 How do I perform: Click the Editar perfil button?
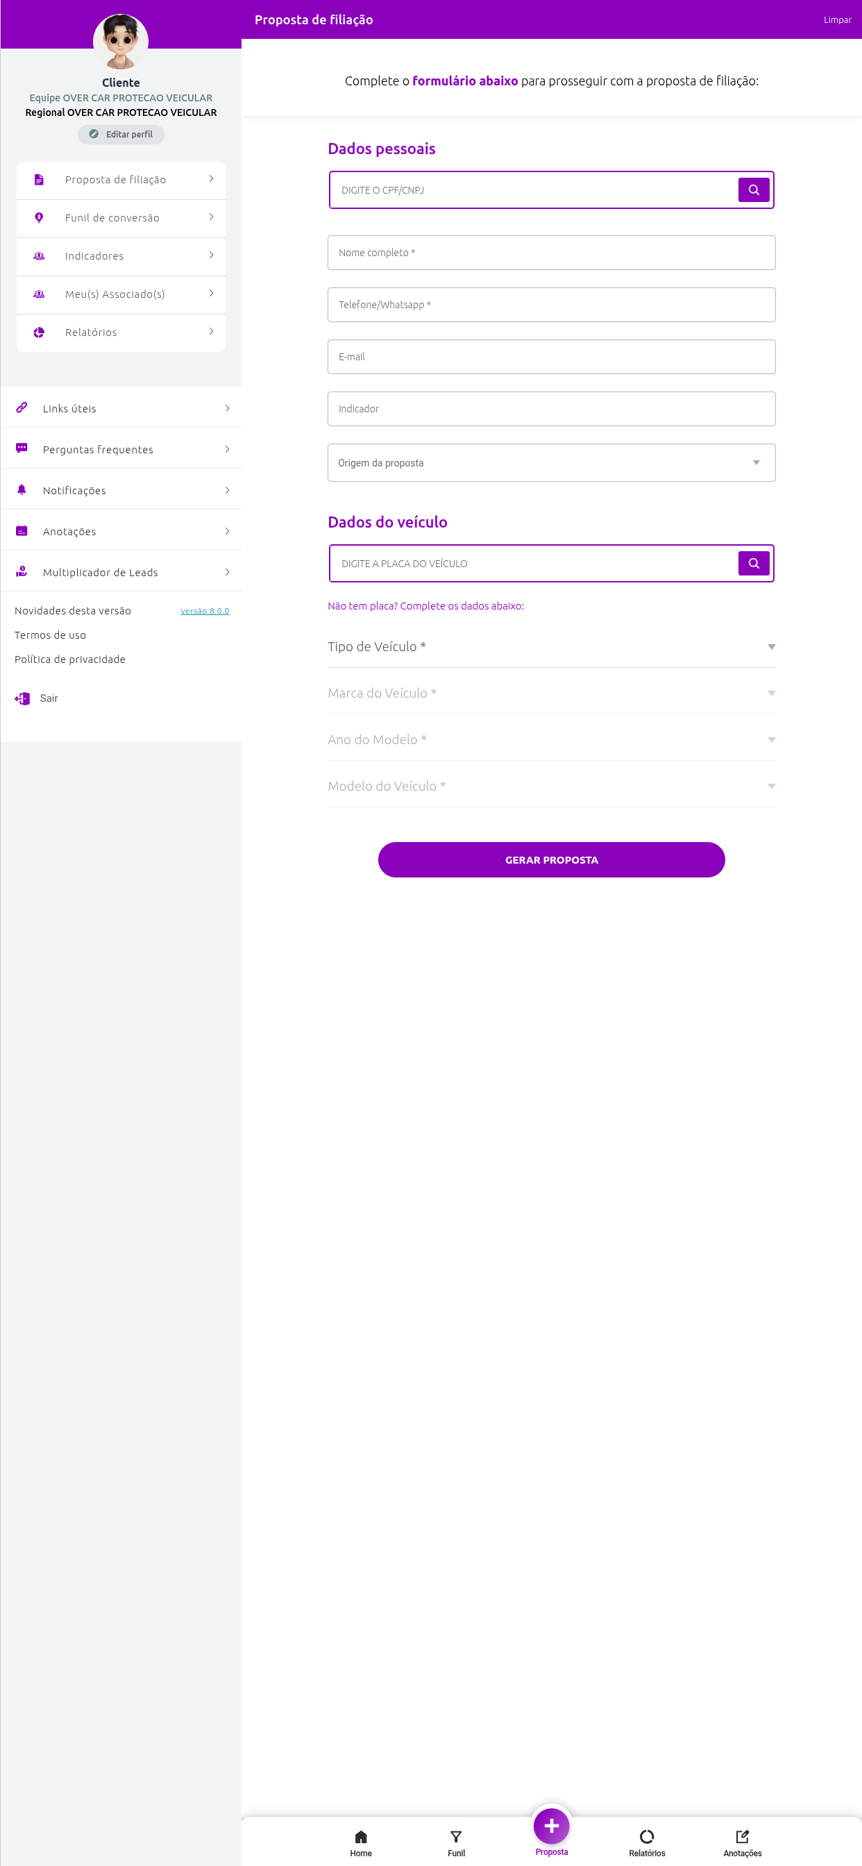[x=121, y=134]
